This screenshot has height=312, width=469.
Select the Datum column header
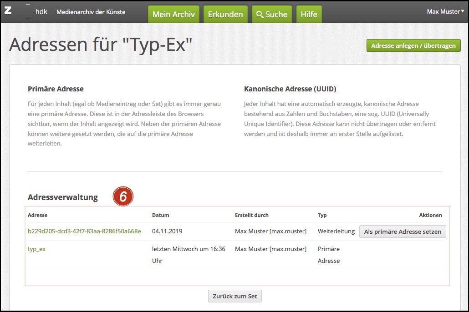160,215
